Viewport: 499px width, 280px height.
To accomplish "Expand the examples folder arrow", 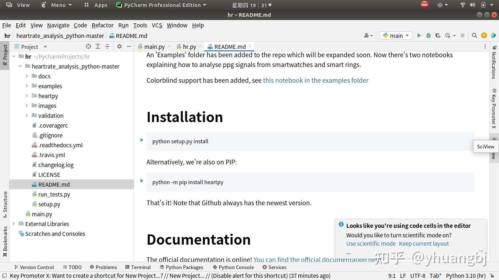I will (x=27, y=86).
